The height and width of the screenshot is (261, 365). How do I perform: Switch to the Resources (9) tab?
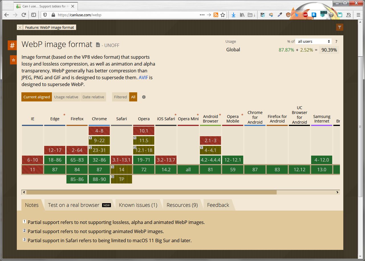(x=182, y=205)
